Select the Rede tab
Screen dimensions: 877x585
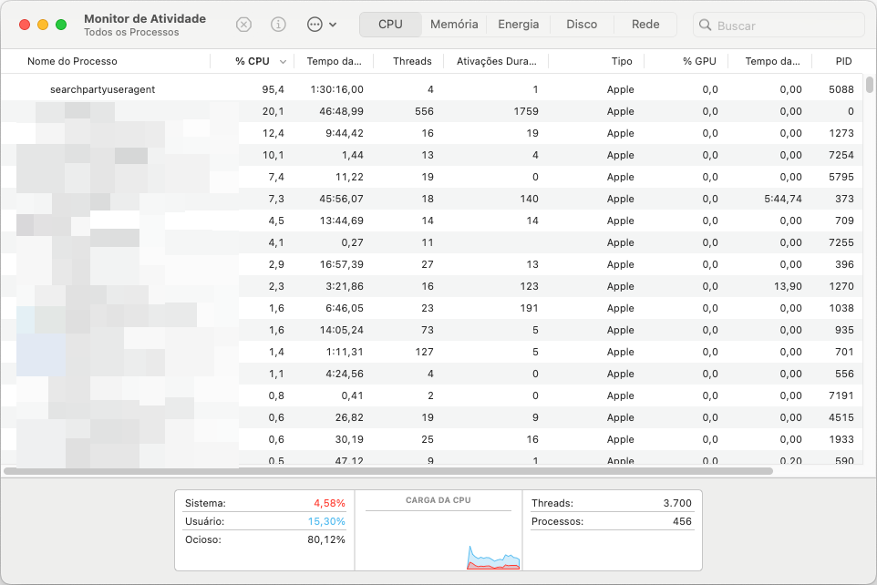(645, 25)
